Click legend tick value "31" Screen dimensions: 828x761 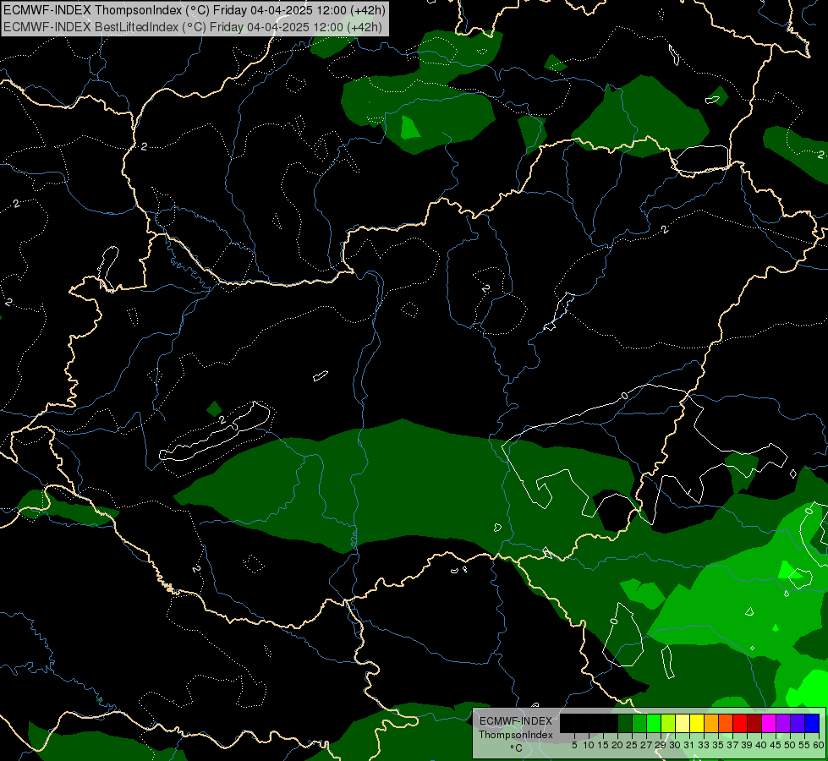[x=689, y=745]
